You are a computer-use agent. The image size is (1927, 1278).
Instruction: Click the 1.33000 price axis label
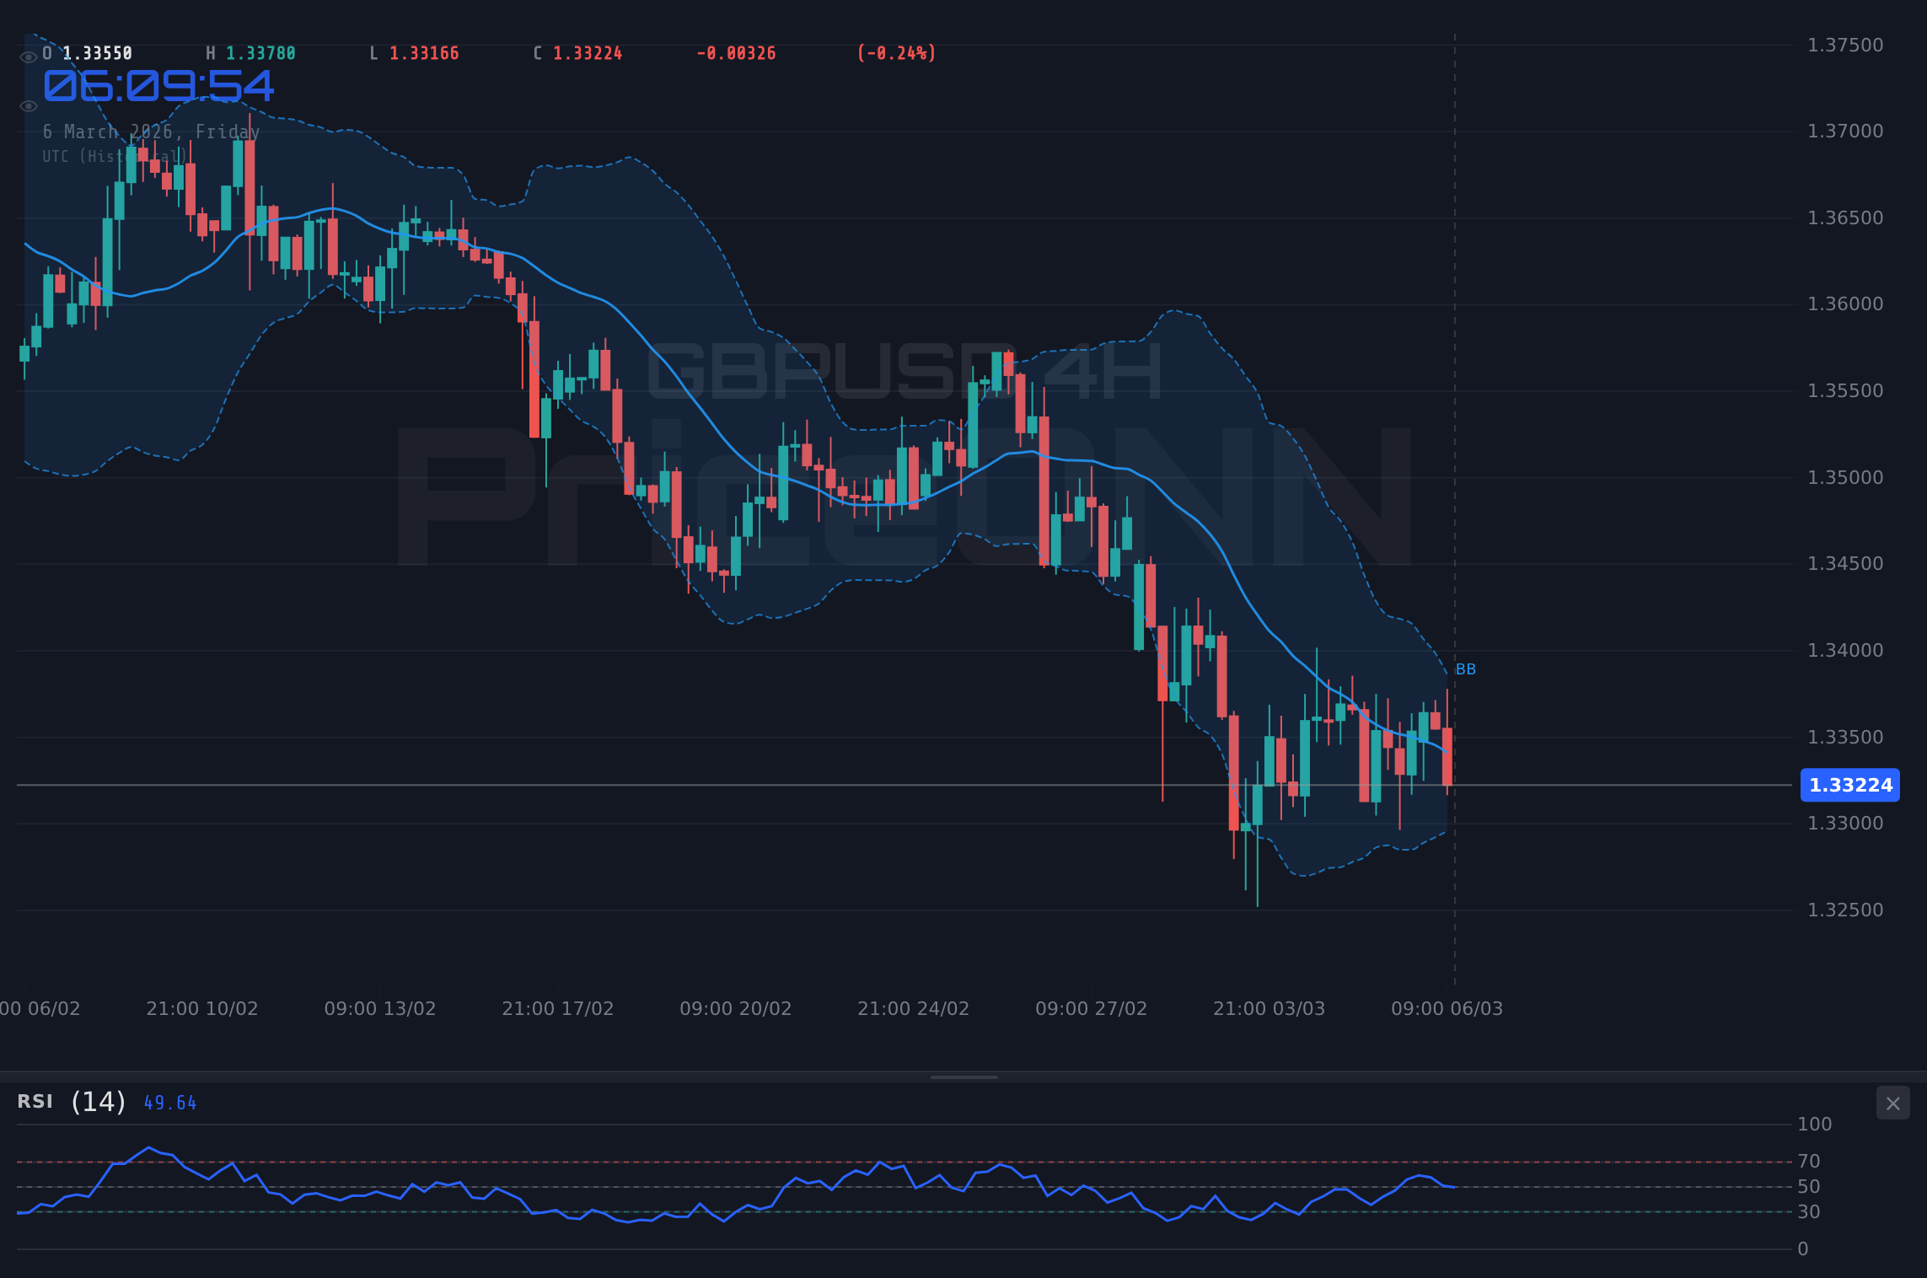pyautogui.click(x=1845, y=824)
